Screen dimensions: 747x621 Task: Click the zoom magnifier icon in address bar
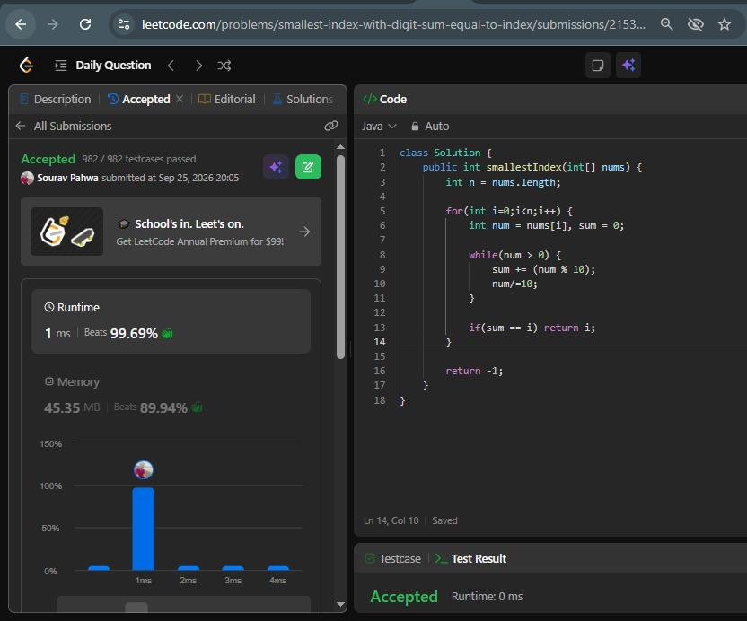[x=666, y=24]
